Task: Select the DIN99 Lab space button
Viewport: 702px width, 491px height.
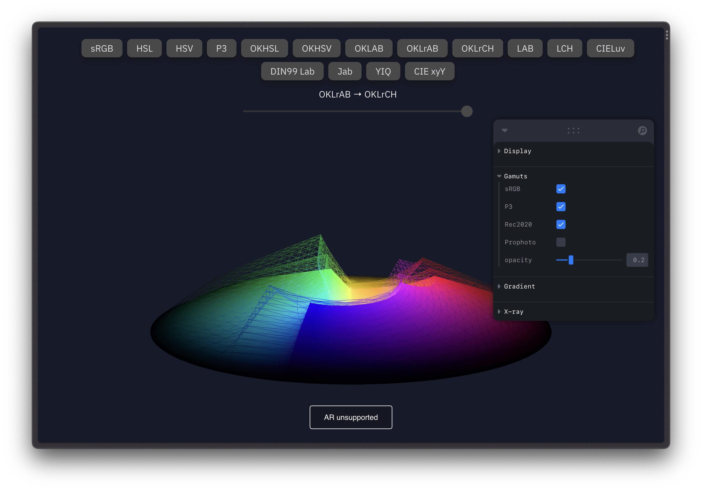Action: [292, 71]
